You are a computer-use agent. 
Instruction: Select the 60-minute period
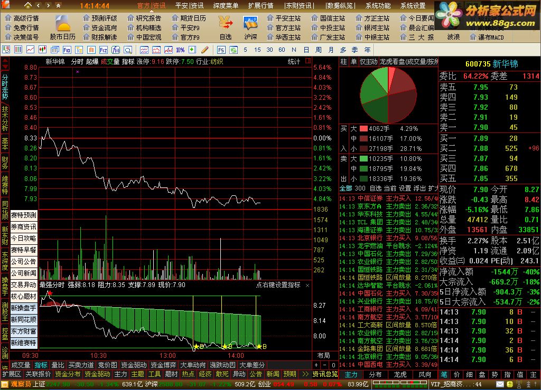(282, 50)
